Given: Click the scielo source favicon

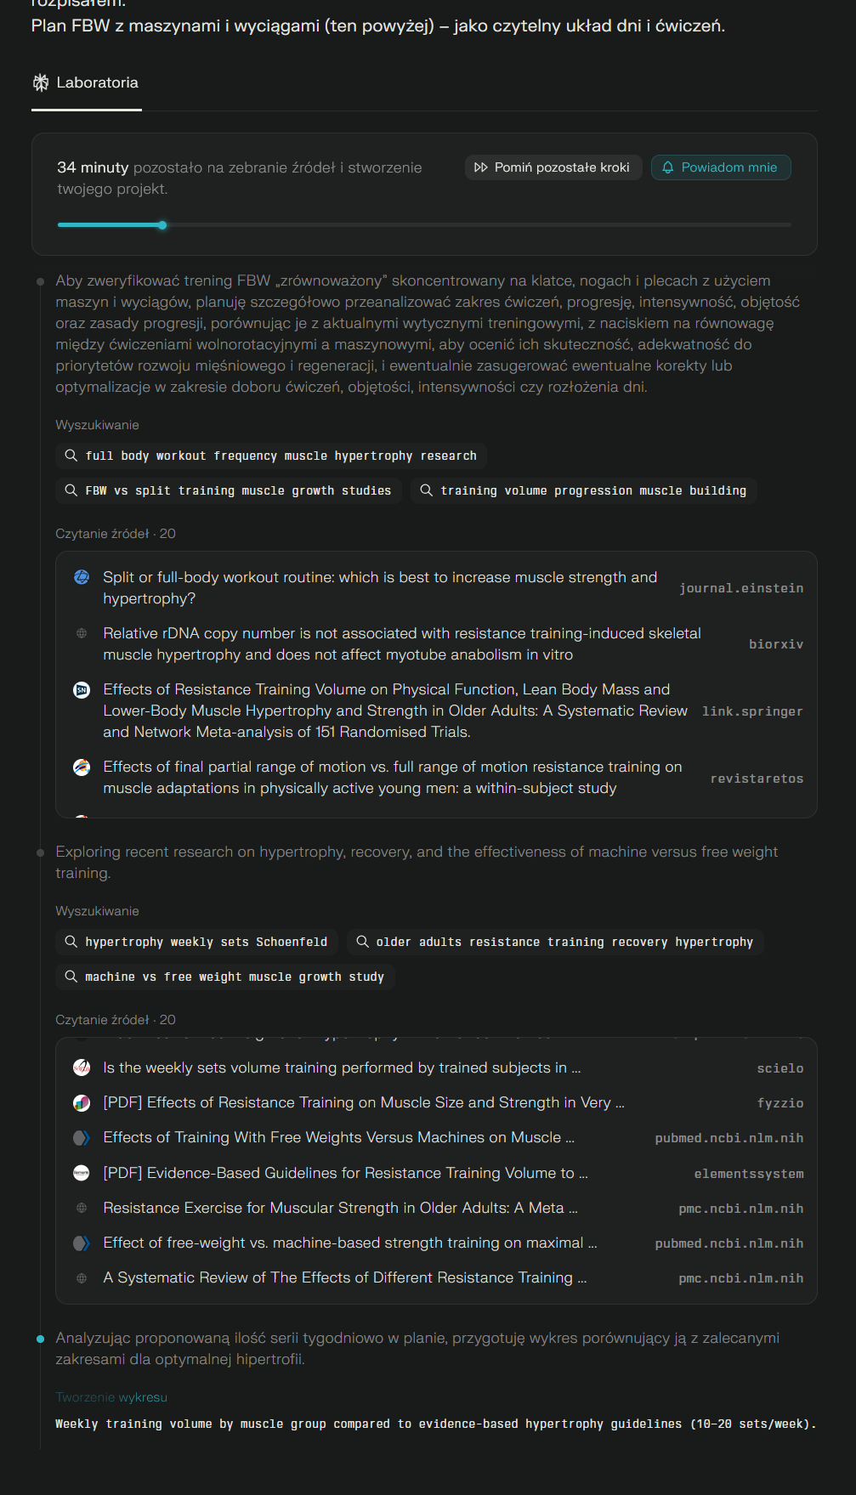Looking at the screenshot, I should point(82,1067).
